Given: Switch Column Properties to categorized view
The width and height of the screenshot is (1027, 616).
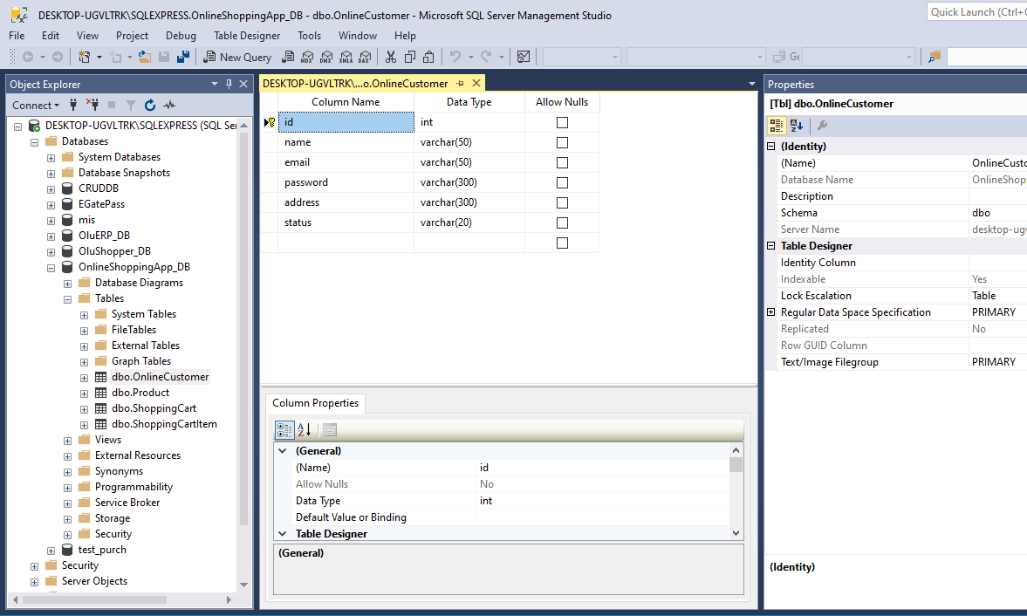Looking at the screenshot, I should click(284, 430).
